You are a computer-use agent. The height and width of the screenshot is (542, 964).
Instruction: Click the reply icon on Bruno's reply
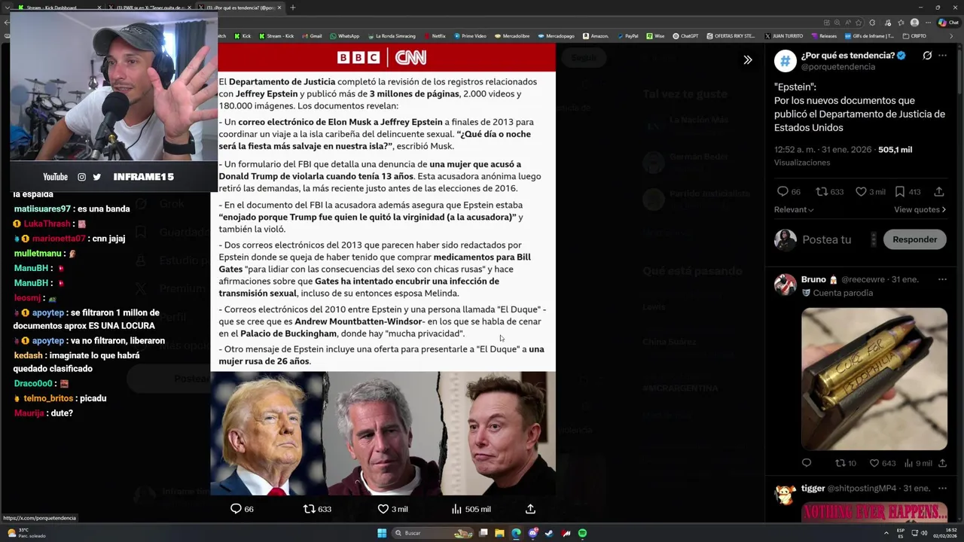click(x=807, y=463)
